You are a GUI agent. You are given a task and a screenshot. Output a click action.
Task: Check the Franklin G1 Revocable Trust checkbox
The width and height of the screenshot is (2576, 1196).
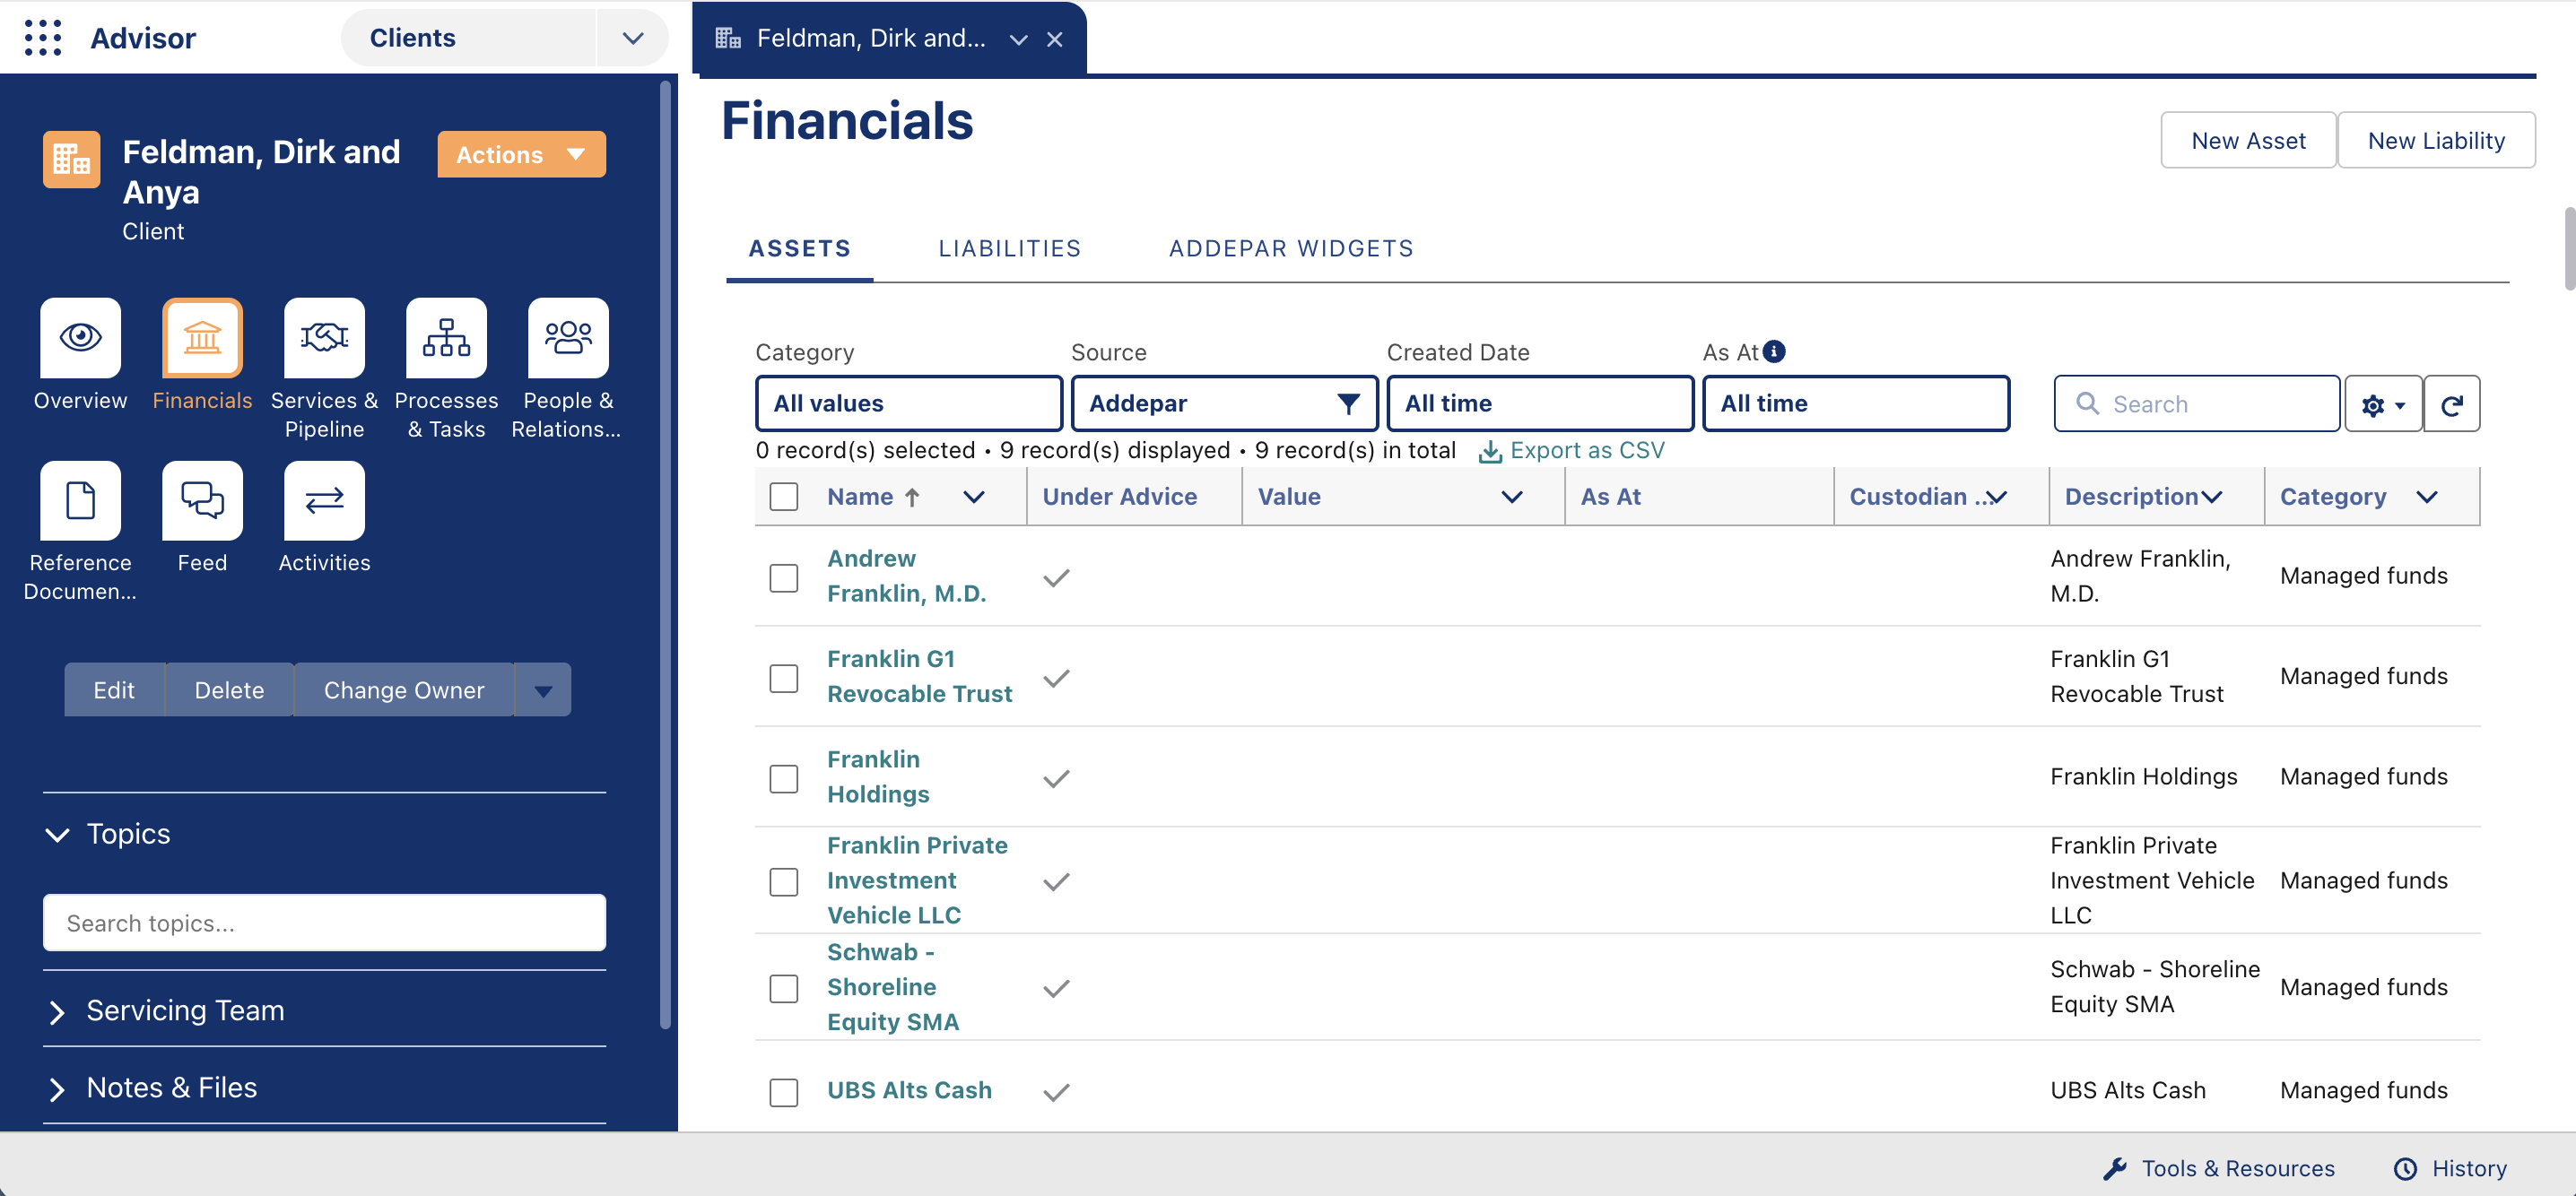(x=784, y=679)
